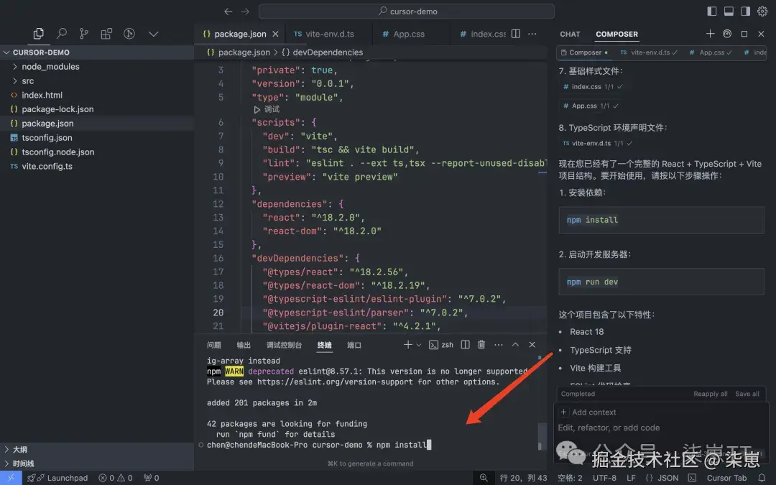Select the zsh terminal shell

point(441,345)
